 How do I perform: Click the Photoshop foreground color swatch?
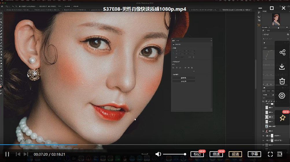[x=1, y=86]
